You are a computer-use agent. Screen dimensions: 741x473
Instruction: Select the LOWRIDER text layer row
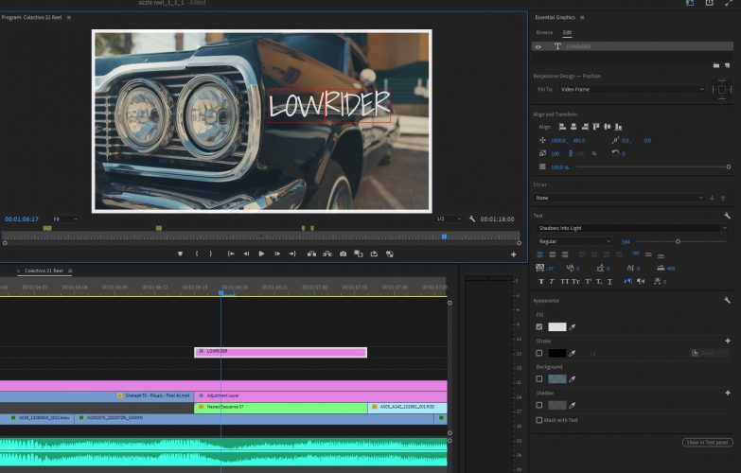[632, 46]
